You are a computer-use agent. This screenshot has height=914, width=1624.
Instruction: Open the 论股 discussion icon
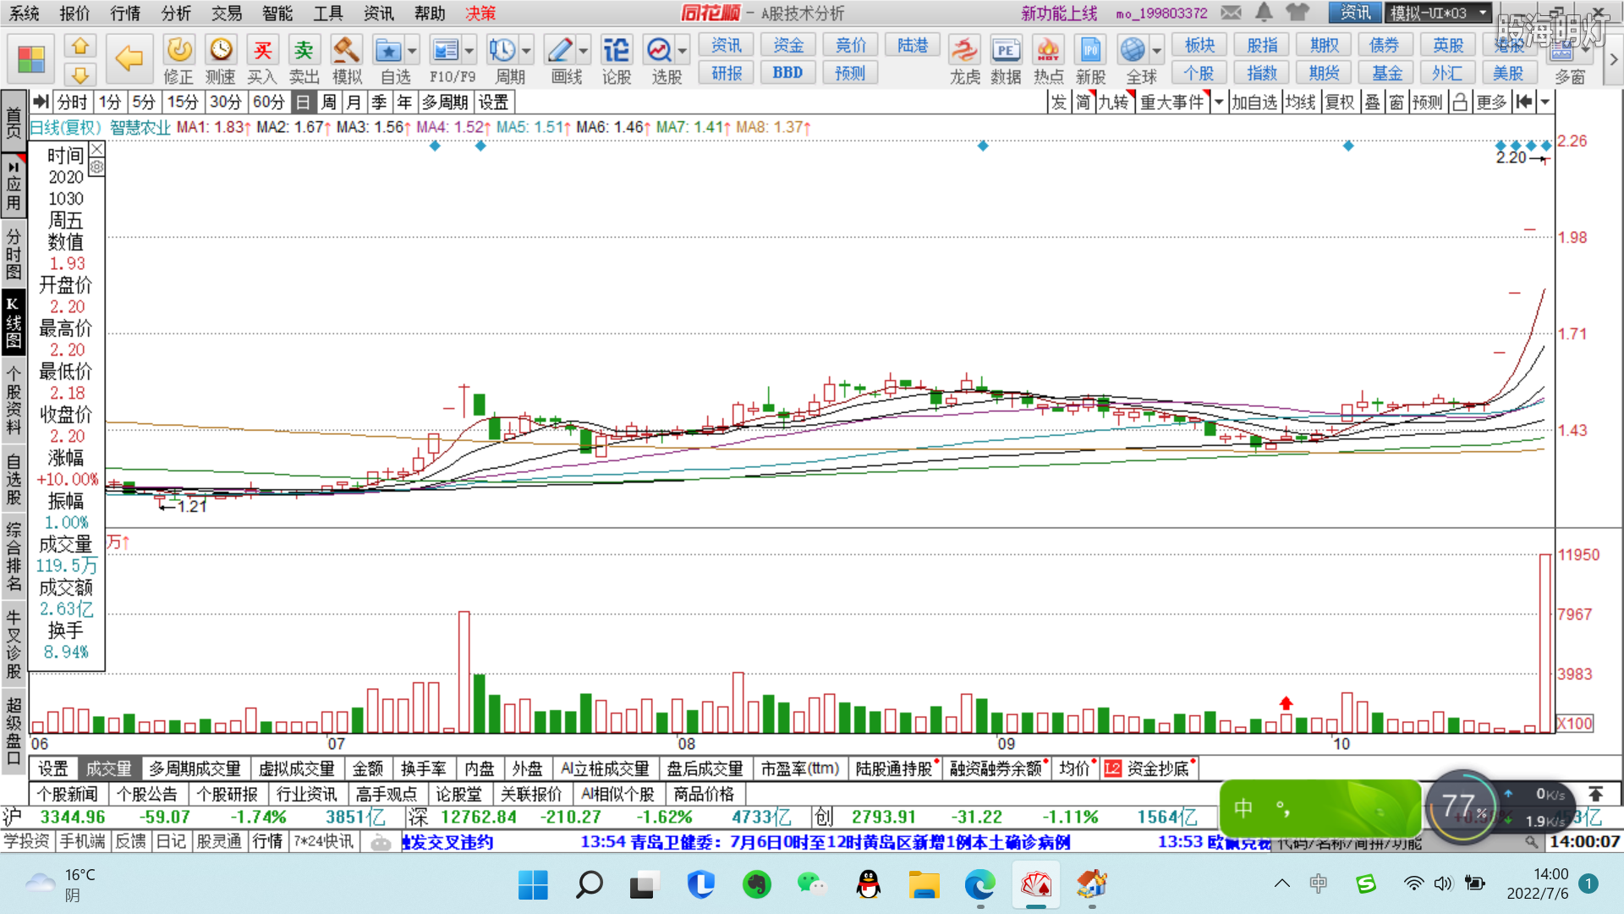pyautogui.click(x=617, y=59)
